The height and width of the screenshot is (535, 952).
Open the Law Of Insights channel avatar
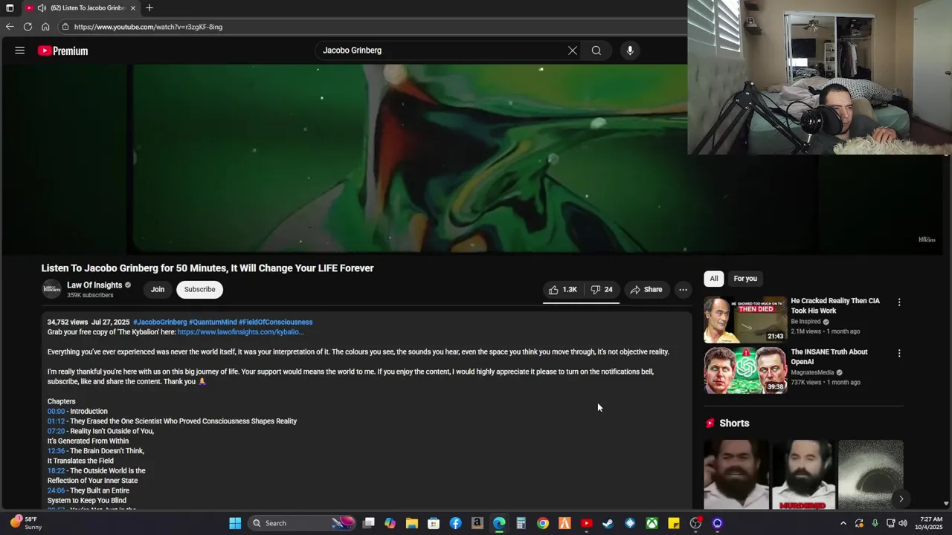click(51, 290)
